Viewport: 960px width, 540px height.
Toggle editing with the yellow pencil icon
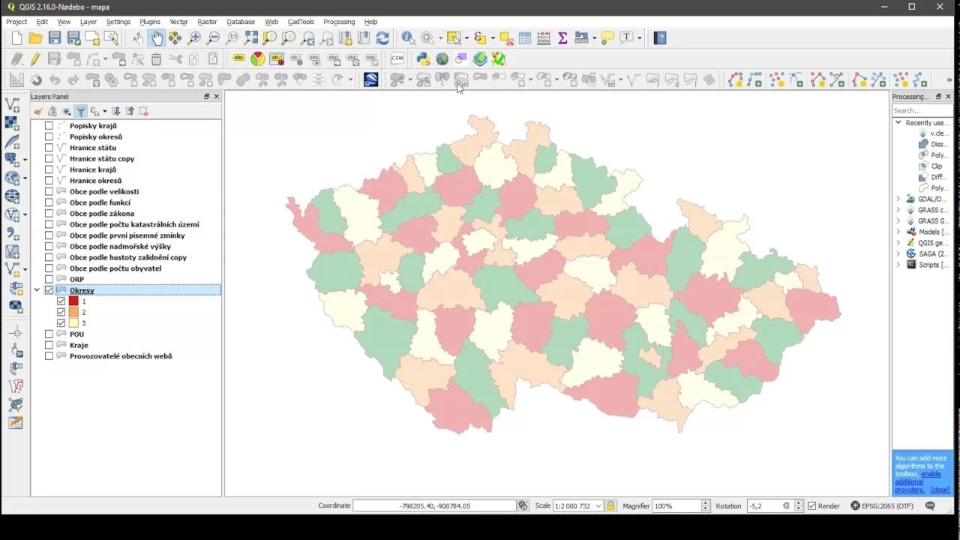pos(35,58)
